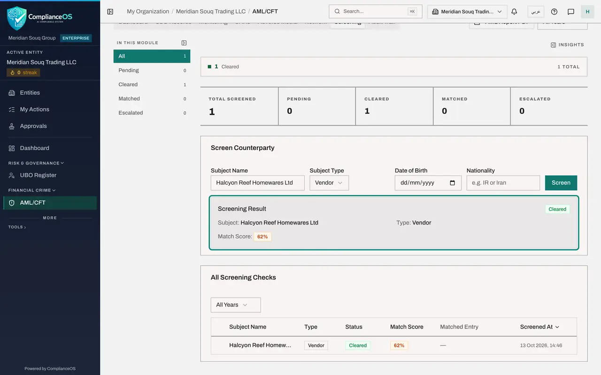Open My Actions in the sidebar
601x375 pixels.
50,109
